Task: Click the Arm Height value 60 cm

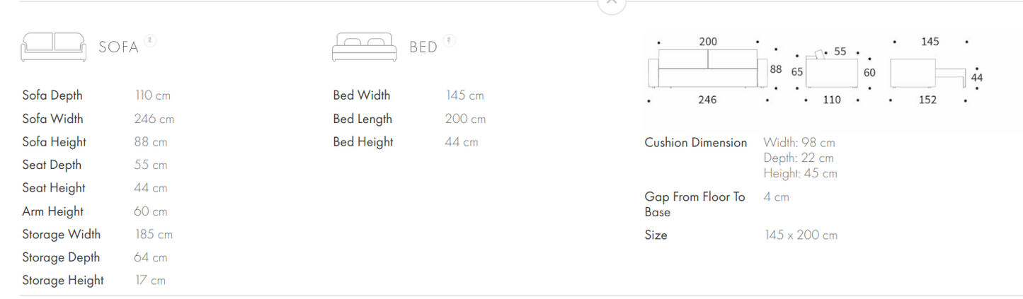Action: point(150,211)
